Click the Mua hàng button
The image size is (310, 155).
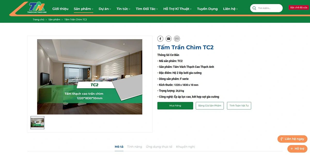(x=175, y=106)
